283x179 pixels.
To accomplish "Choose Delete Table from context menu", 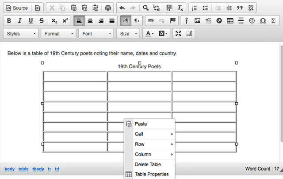I will (x=149, y=164).
